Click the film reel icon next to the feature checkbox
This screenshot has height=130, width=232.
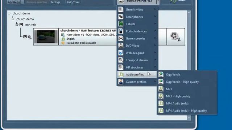[29, 37]
